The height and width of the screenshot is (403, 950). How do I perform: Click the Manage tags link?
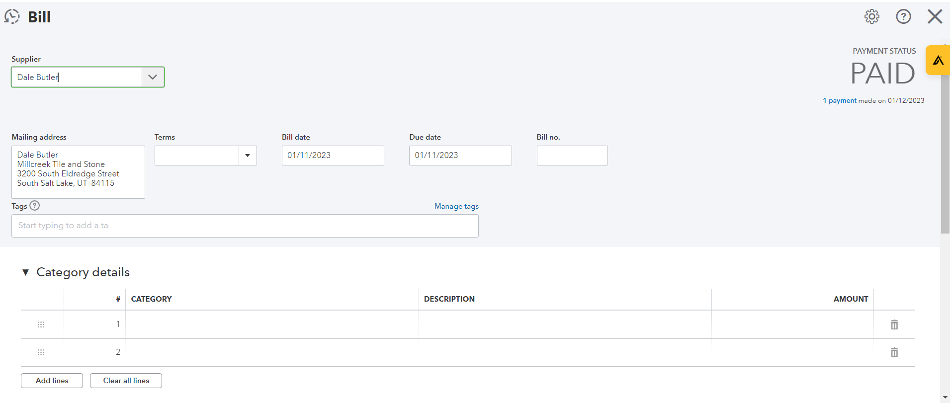point(456,206)
